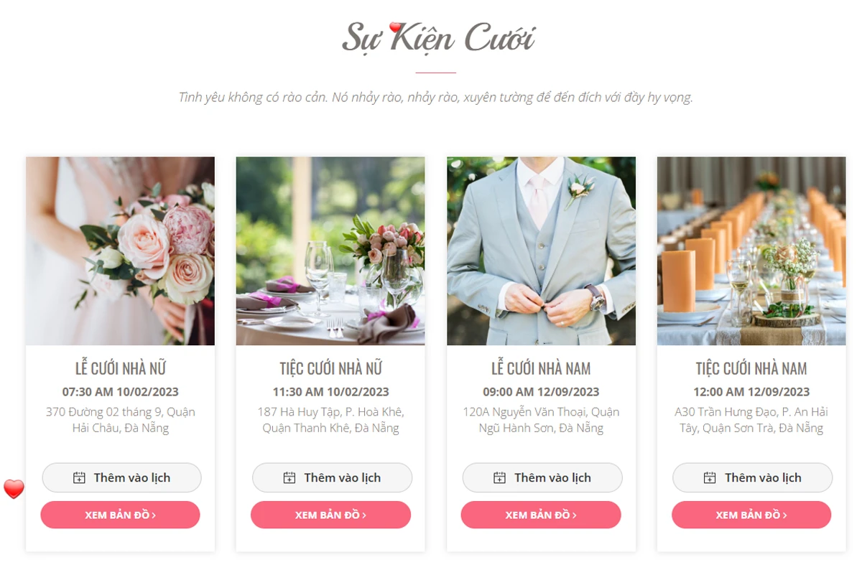This screenshot has width=862, height=575.
Task: Click calendar icon in Tiệc Cưới Nhà Nam card
Action: pyautogui.click(x=710, y=478)
